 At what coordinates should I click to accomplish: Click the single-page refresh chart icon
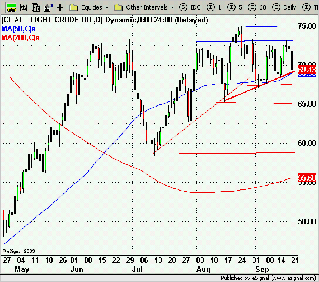click(x=24, y=7)
